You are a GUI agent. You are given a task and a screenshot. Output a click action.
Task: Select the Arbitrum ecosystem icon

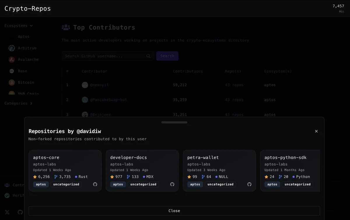coord(12,48)
